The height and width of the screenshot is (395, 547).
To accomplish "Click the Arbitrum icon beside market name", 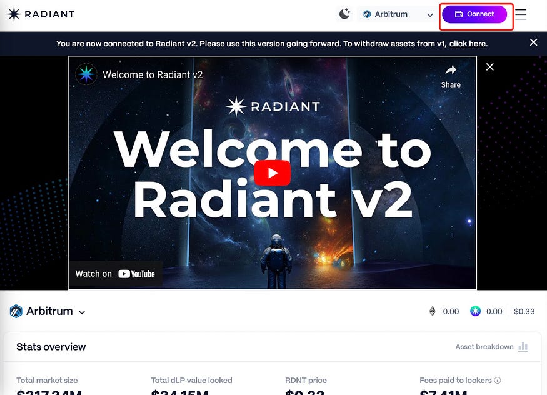I will (16, 311).
